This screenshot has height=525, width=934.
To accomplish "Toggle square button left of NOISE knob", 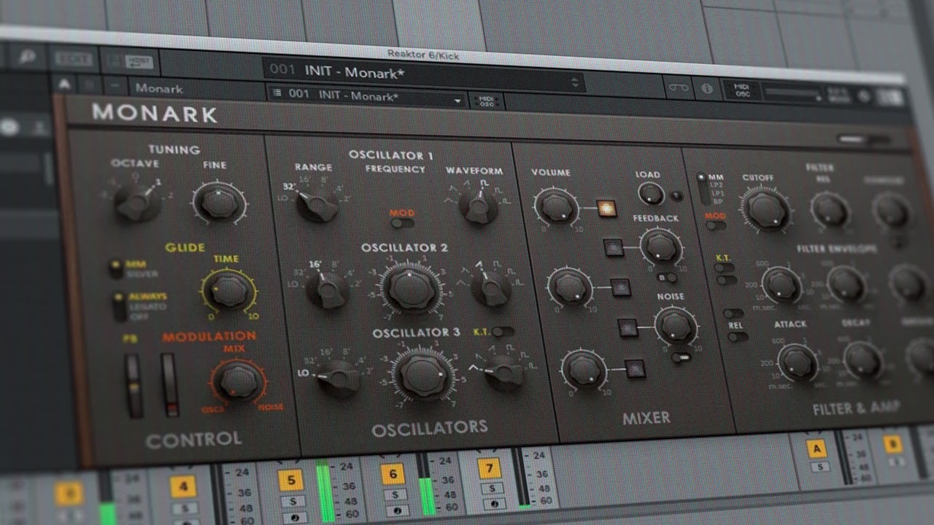I will click(628, 328).
